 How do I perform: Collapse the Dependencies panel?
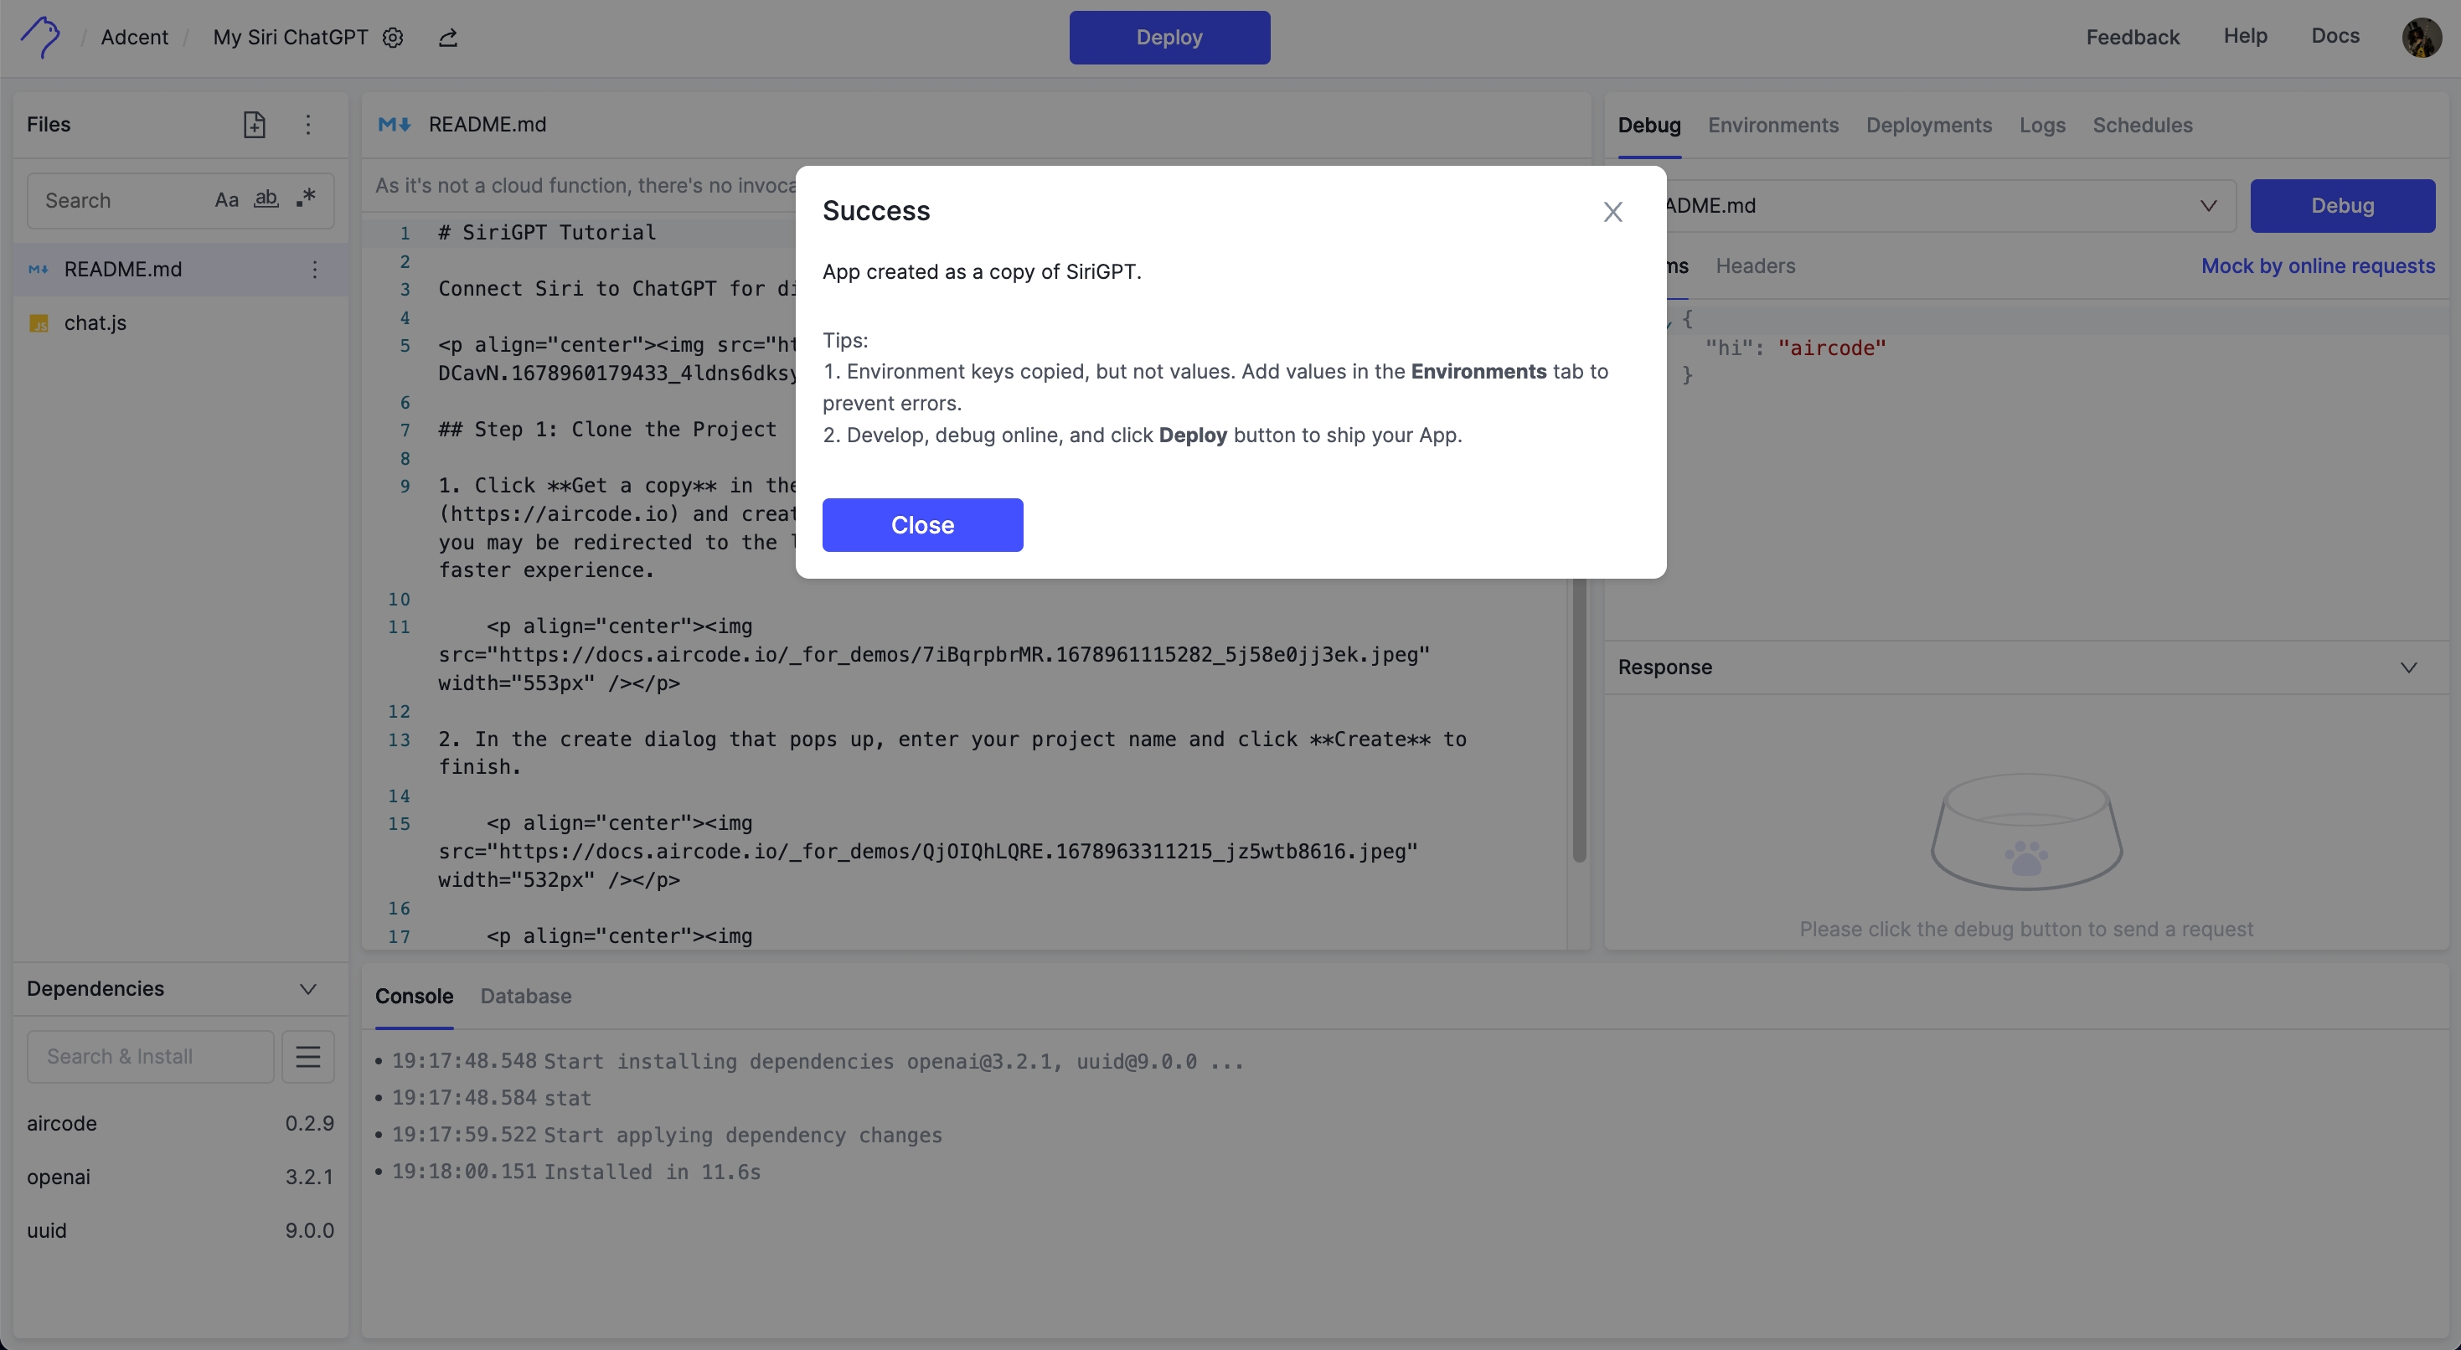click(x=307, y=989)
